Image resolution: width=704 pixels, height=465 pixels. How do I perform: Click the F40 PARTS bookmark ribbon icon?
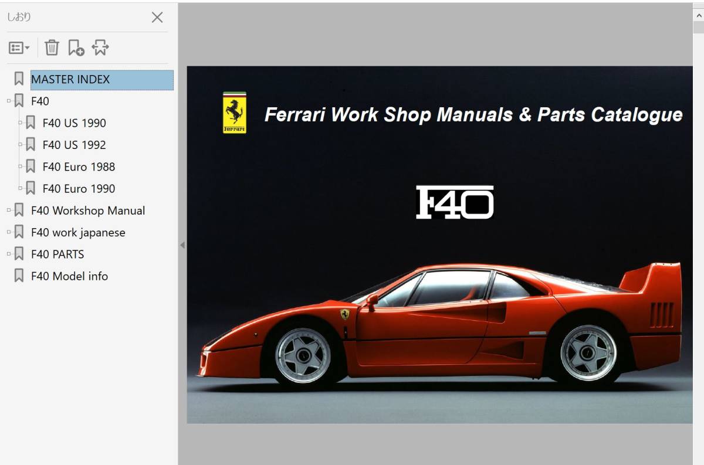[x=19, y=254]
